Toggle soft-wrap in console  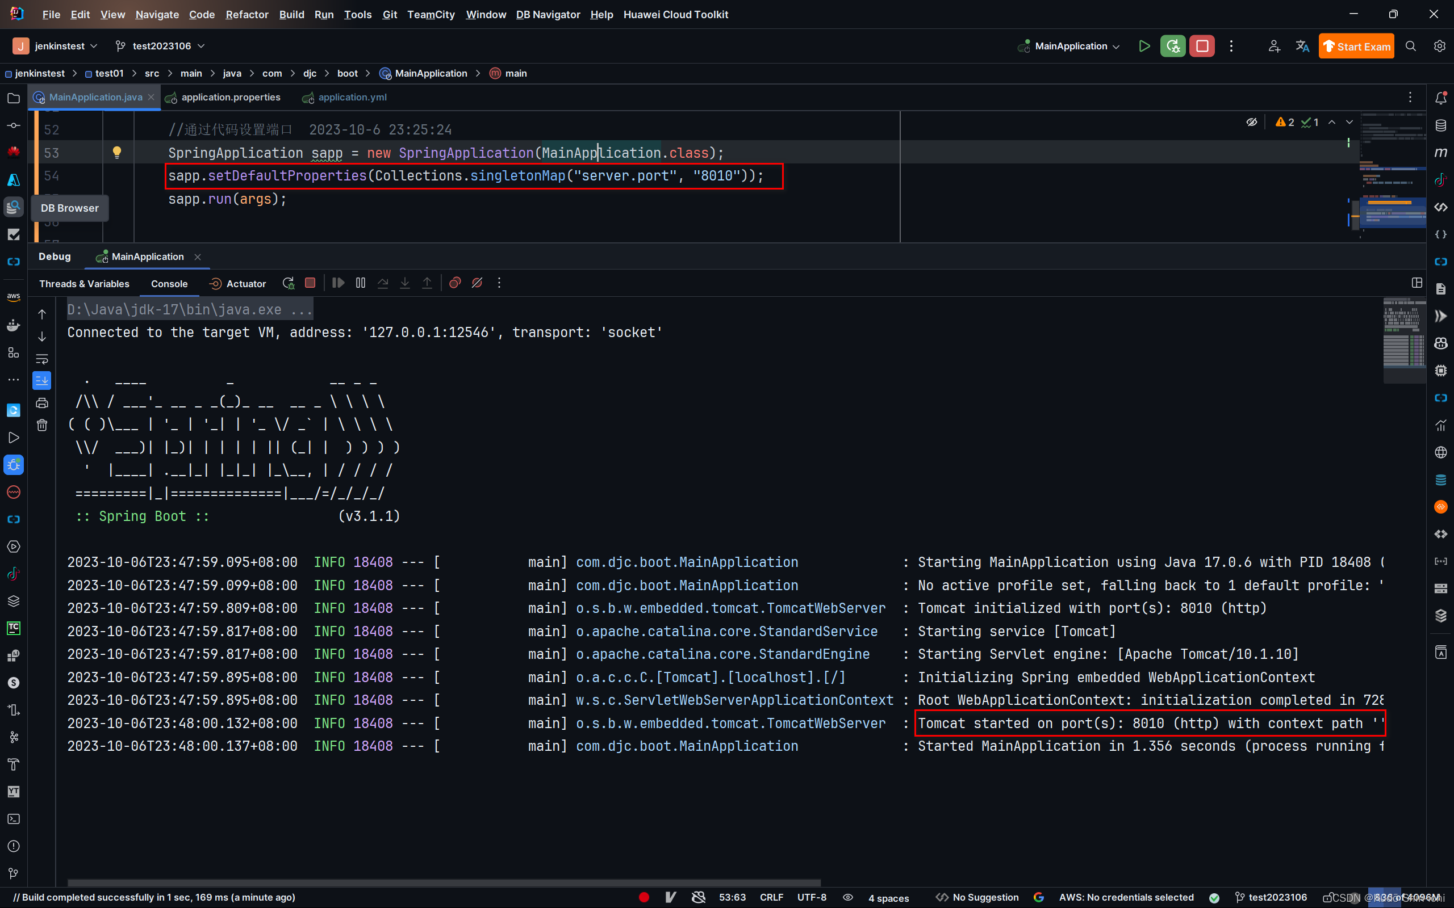tap(42, 359)
